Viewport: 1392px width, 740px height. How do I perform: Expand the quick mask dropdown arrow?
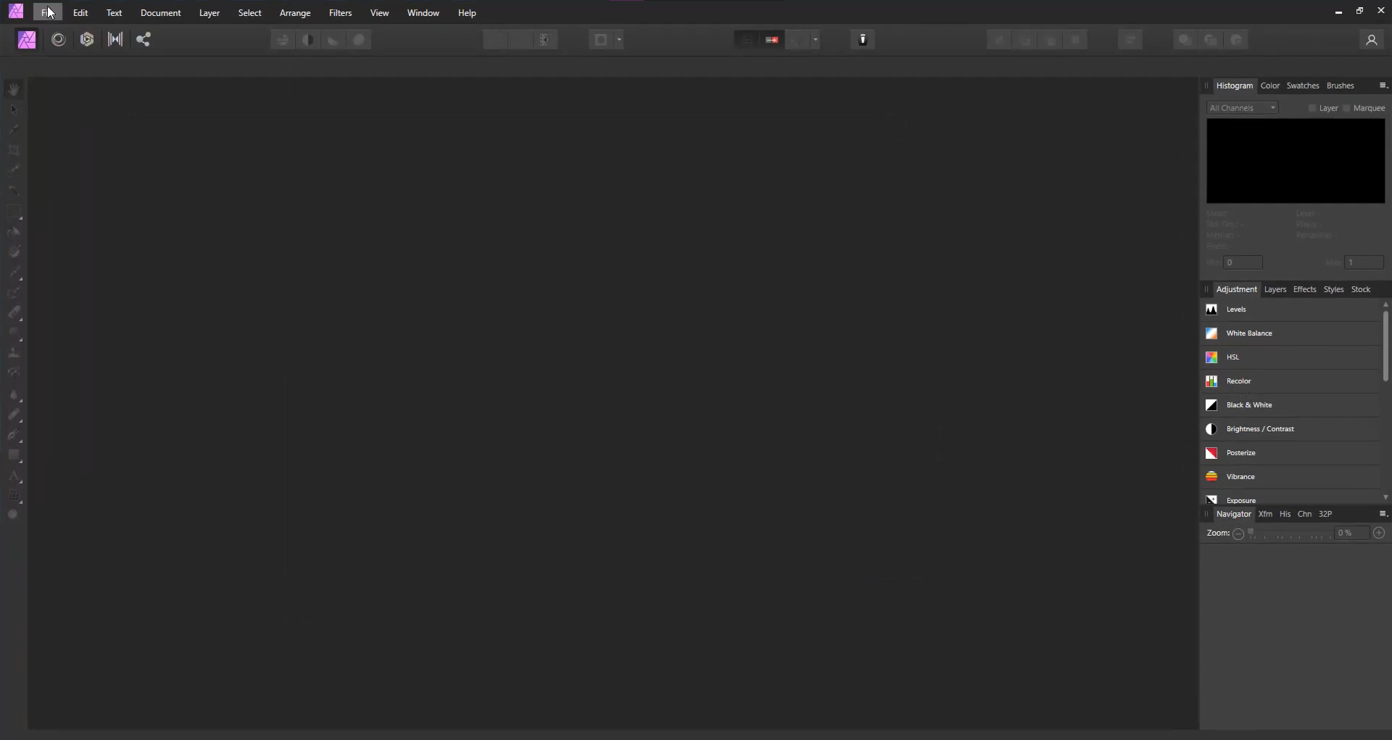point(619,40)
